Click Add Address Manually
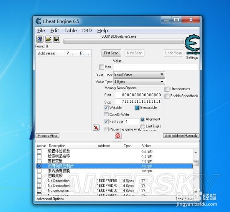 tap(181, 136)
